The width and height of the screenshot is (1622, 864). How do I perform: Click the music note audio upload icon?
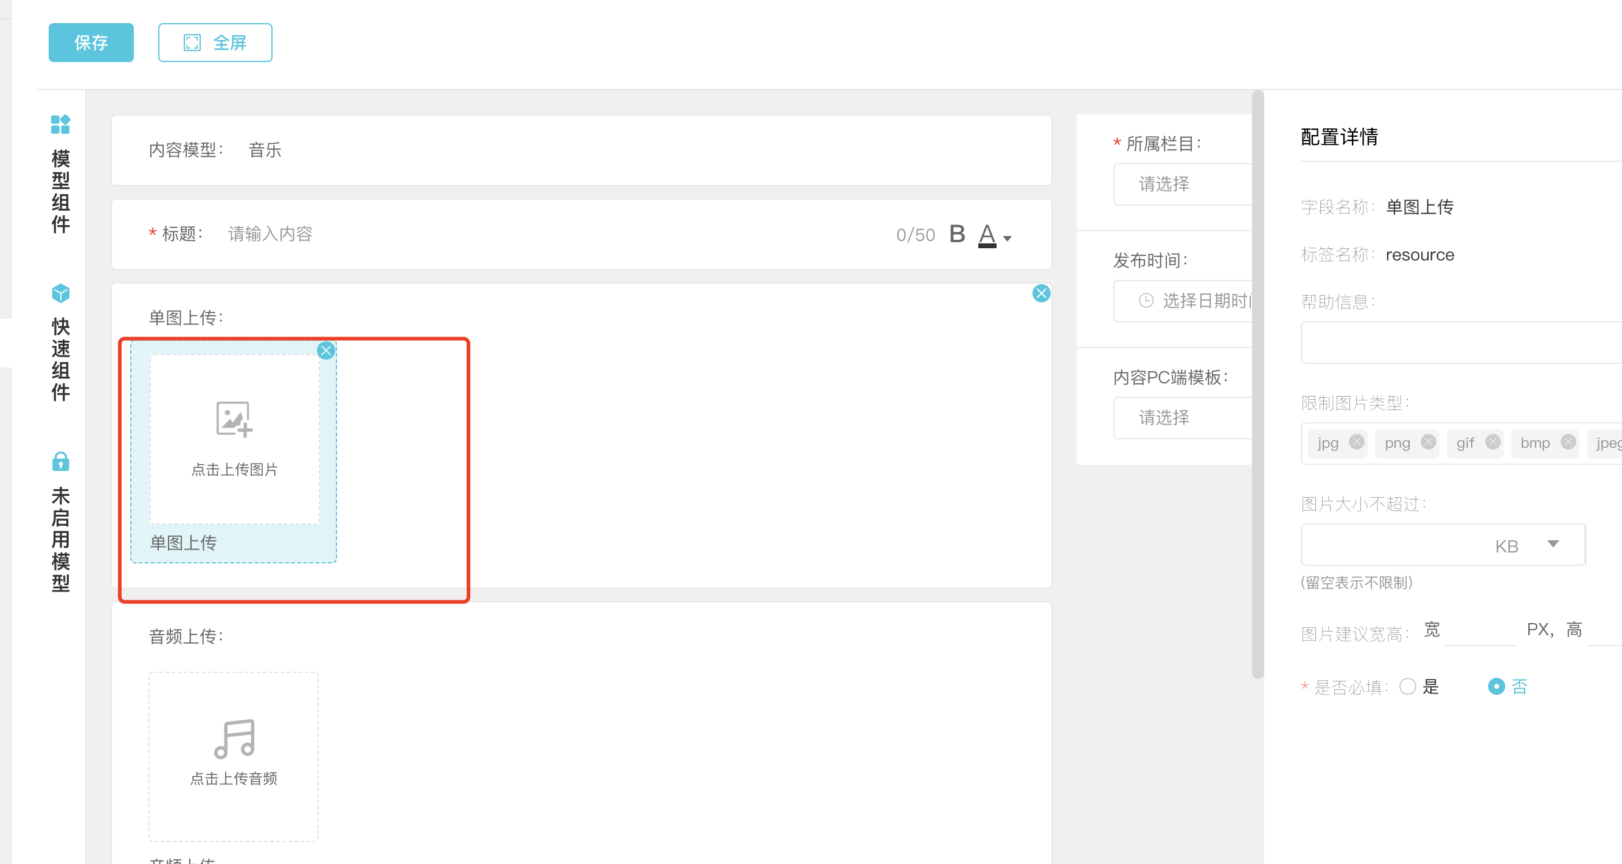pyautogui.click(x=234, y=739)
